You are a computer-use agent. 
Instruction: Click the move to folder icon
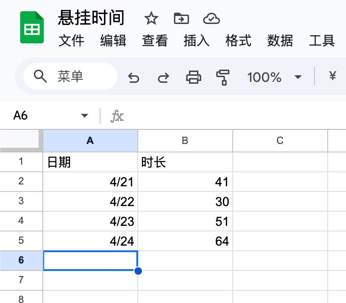point(181,18)
